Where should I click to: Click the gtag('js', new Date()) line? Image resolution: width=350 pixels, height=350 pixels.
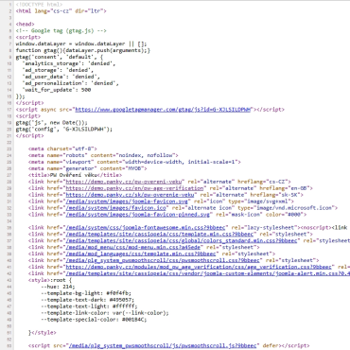[52, 123]
